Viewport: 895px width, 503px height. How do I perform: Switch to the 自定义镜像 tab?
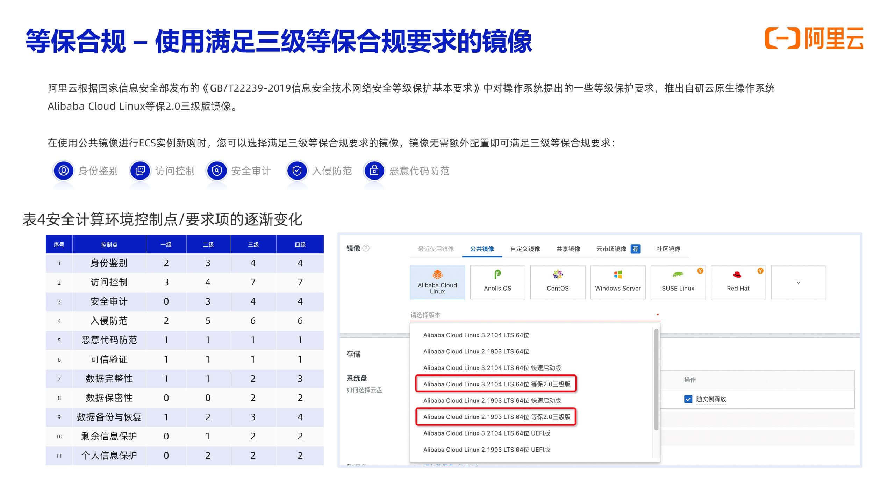point(525,249)
